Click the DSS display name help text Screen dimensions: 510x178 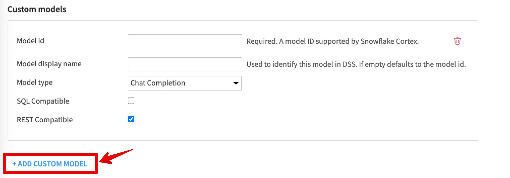coord(356,64)
